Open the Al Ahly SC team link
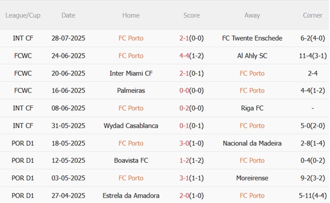Viewport: 330px width, 203px height. click(x=252, y=56)
